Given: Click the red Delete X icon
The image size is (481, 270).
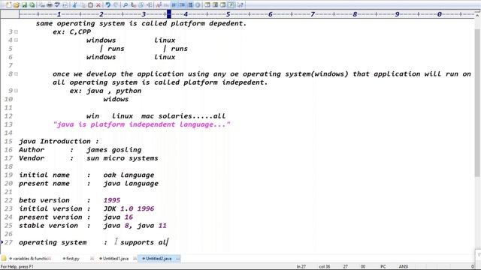Looking at the screenshot, I should 98,5.
